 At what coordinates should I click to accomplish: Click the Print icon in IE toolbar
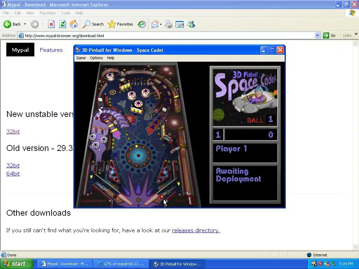(169, 24)
